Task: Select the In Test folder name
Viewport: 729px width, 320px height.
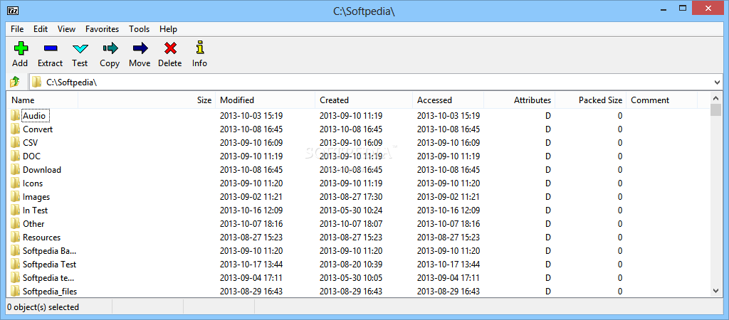Action: (36, 210)
